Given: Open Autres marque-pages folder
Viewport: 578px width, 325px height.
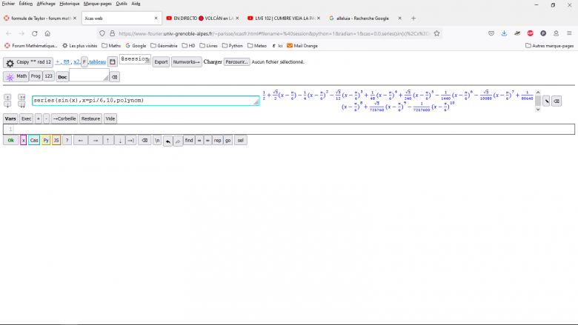Looking at the screenshot, I should click(x=549, y=46).
